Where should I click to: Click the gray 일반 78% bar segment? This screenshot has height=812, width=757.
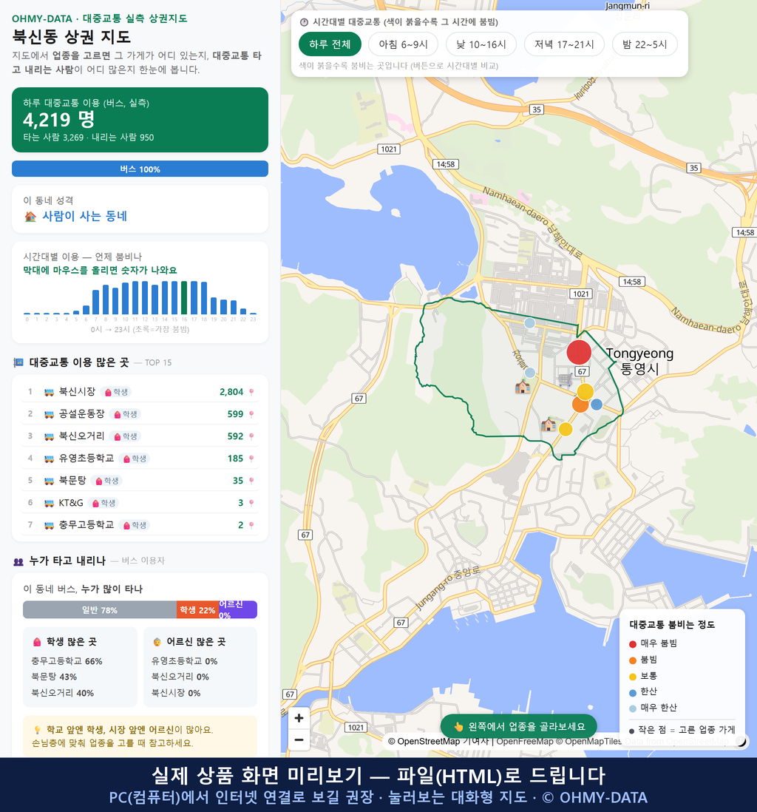99,610
